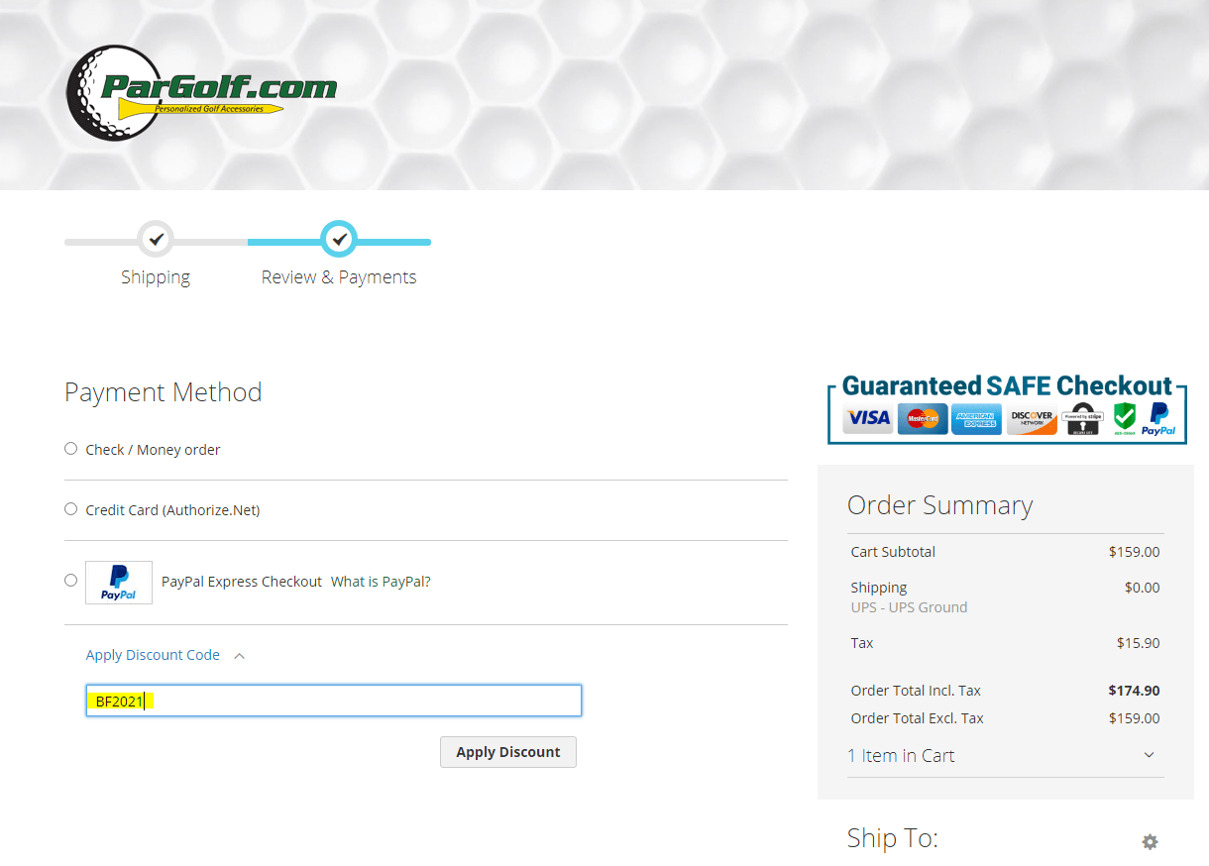Click the PayPal icon in safe checkout banner
This screenshot has height=866, width=1209.
[x=1160, y=419]
